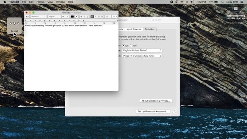Switch to Input Sources tab in Keyboard window

[134, 29]
